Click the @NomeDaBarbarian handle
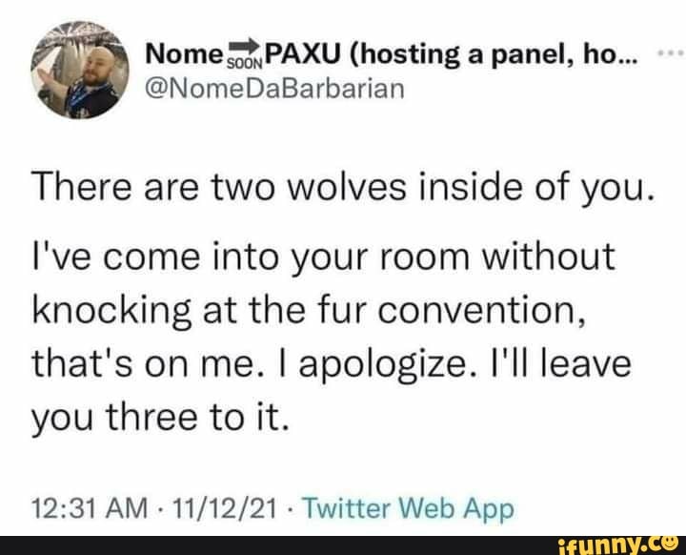 (x=274, y=89)
